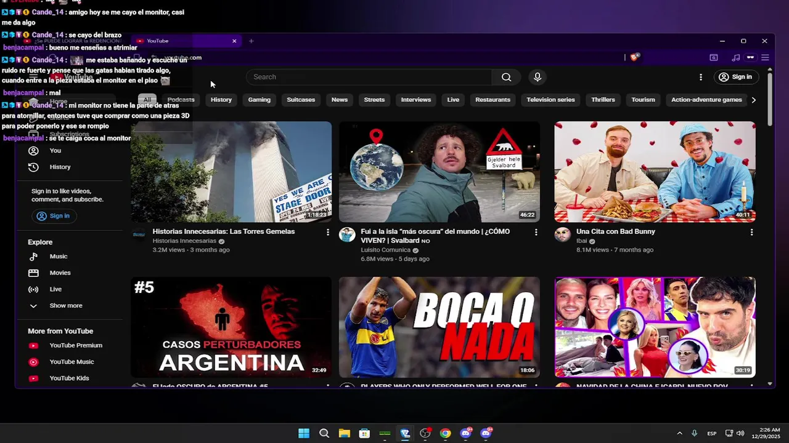Select the History category chip

click(221, 100)
